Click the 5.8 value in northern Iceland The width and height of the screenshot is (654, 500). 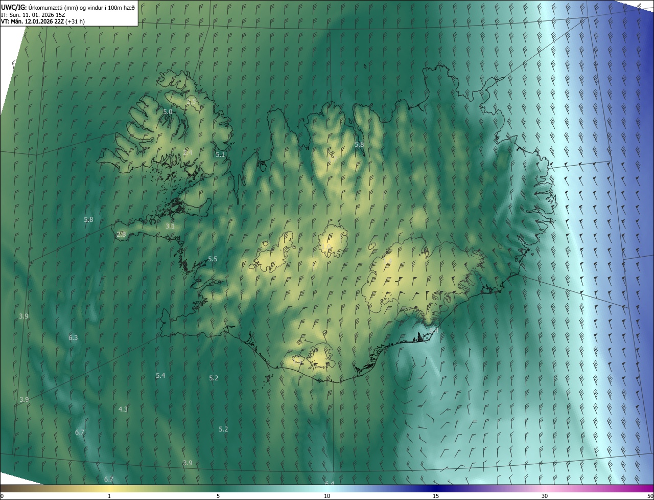359,145
